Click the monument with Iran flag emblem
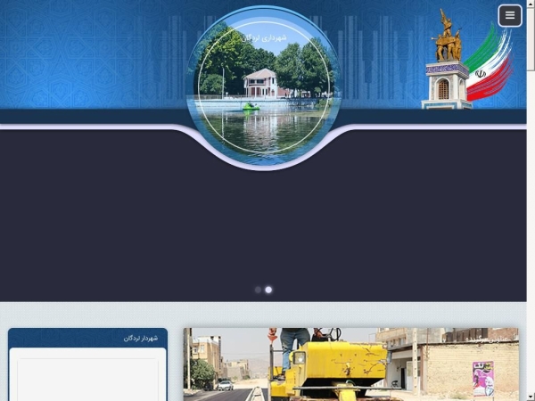535x401 pixels. [467, 59]
